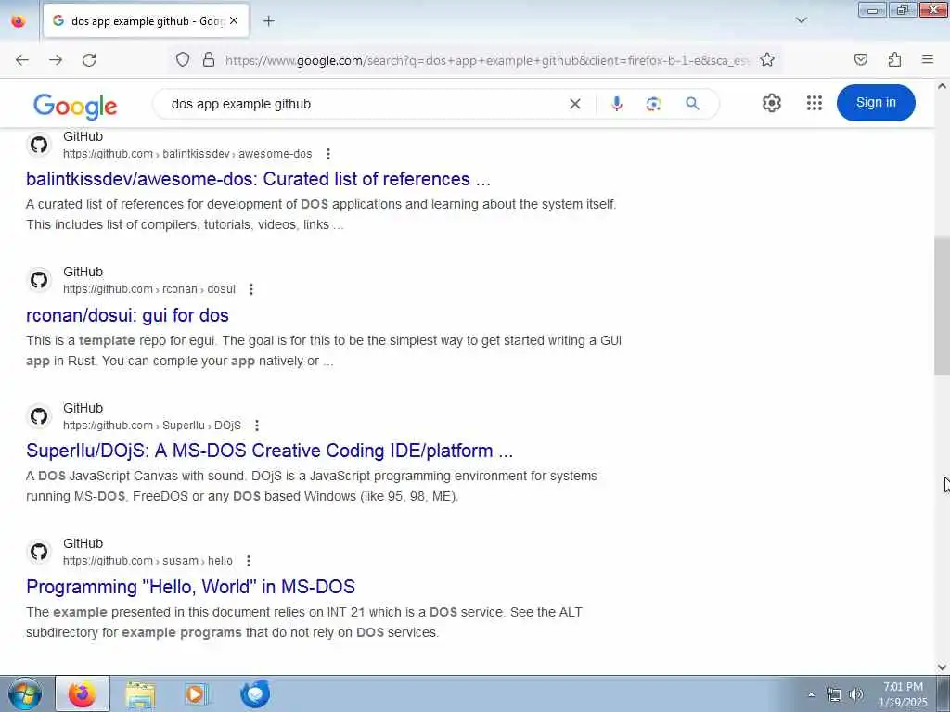The image size is (950, 712).
Task: Open Thunderbird from the taskbar
Action: [254, 693]
